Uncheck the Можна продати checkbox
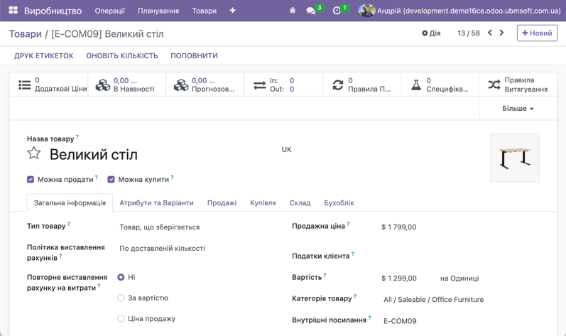The width and height of the screenshot is (566, 336). point(31,180)
